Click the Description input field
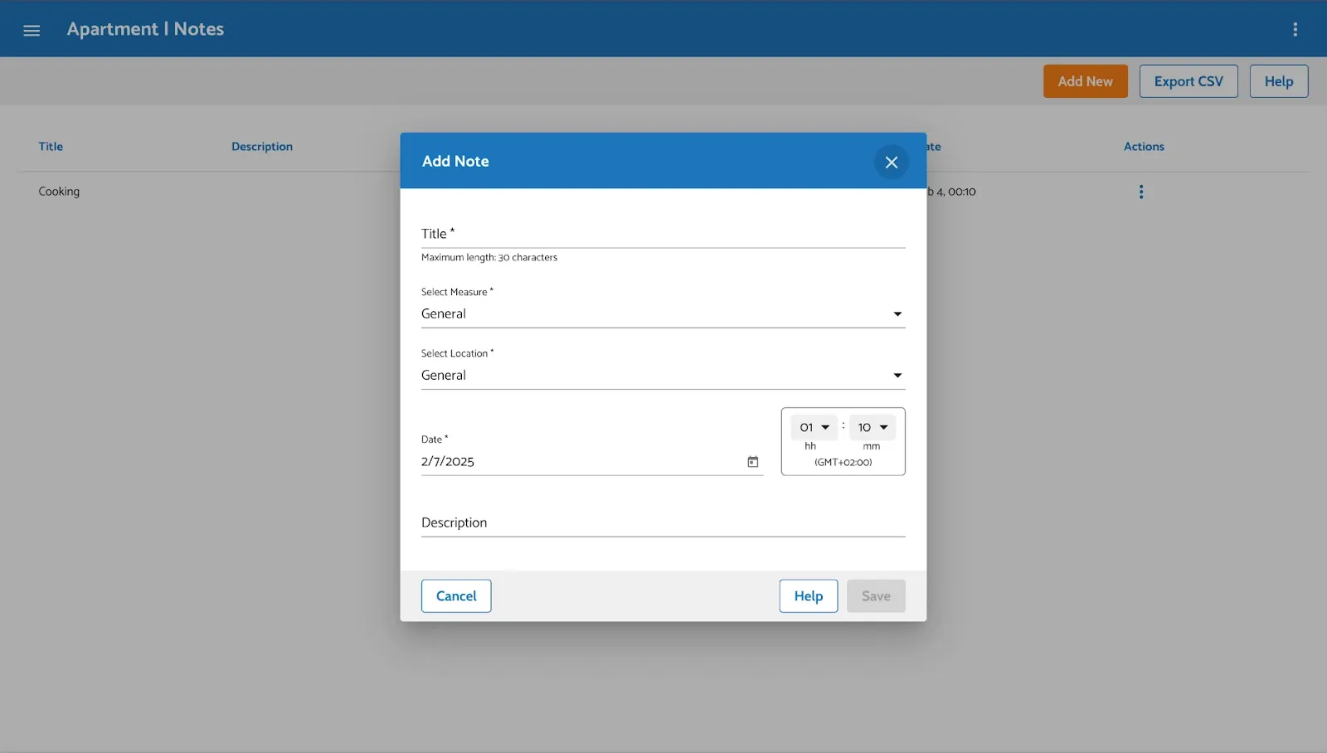Viewport: 1327px width, 753px height. (662, 523)
